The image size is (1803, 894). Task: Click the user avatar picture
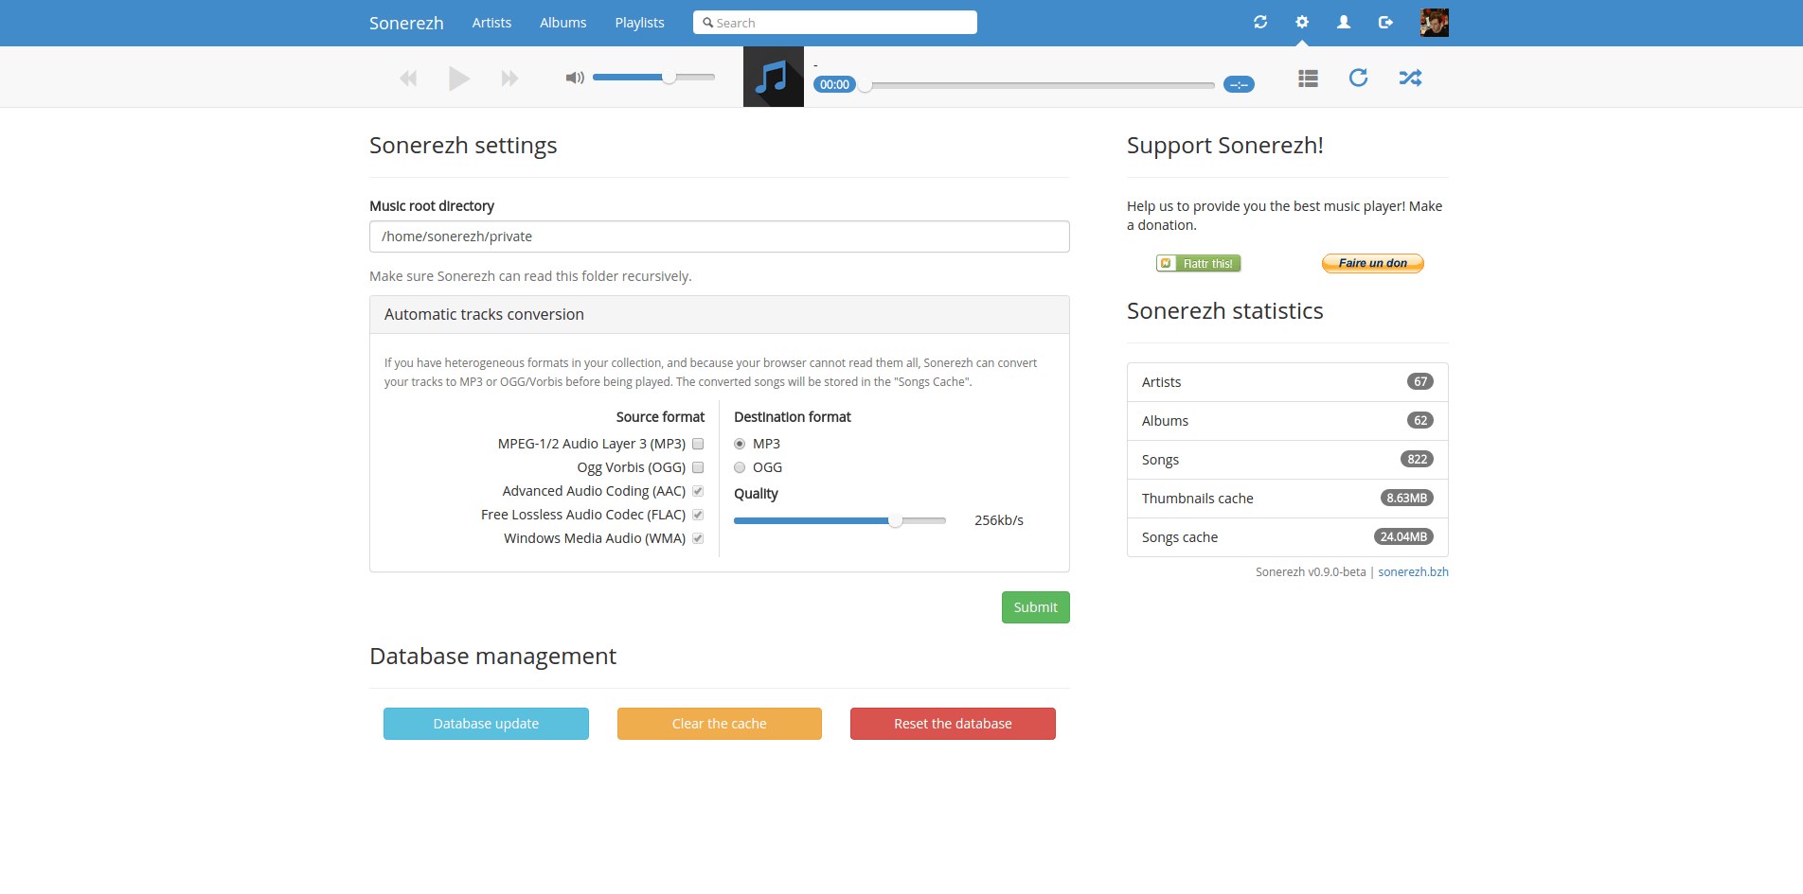click(1435, 23)
